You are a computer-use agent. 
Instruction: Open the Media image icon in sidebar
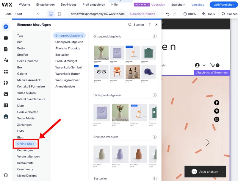pyautogui.click(x=6, y=94)
